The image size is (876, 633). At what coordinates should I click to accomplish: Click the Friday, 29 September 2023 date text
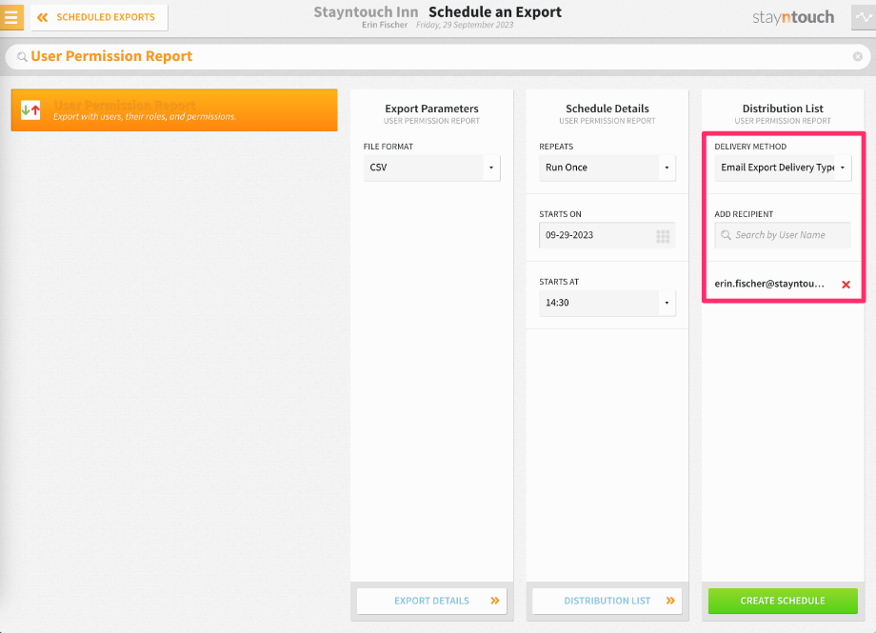coord(465,25)
